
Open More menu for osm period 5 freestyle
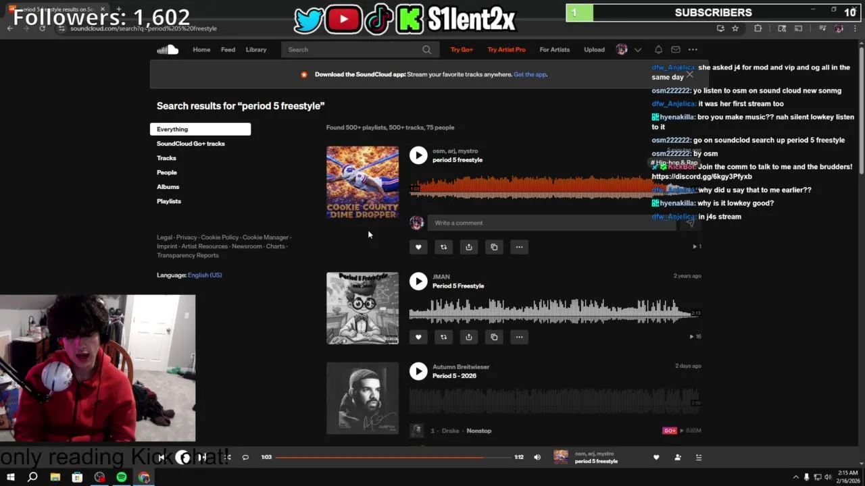519,247
